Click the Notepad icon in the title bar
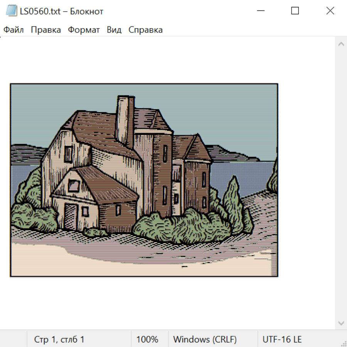The image size is (347, 347). tap(12, 11)
